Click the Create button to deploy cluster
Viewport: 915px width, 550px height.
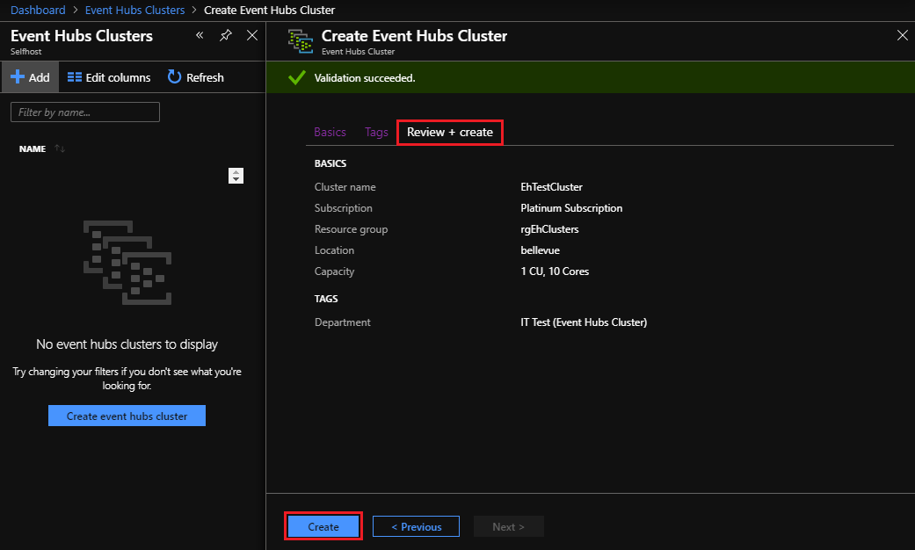click(323, 525)
